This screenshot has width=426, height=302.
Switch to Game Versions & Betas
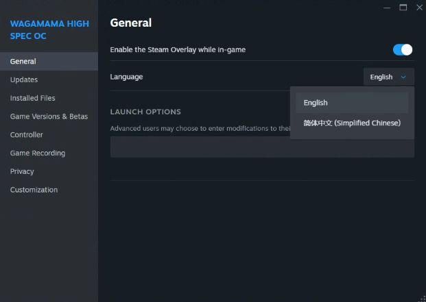[x=49, y=116]
